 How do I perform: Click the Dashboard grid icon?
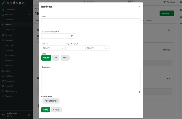point(2,10)
